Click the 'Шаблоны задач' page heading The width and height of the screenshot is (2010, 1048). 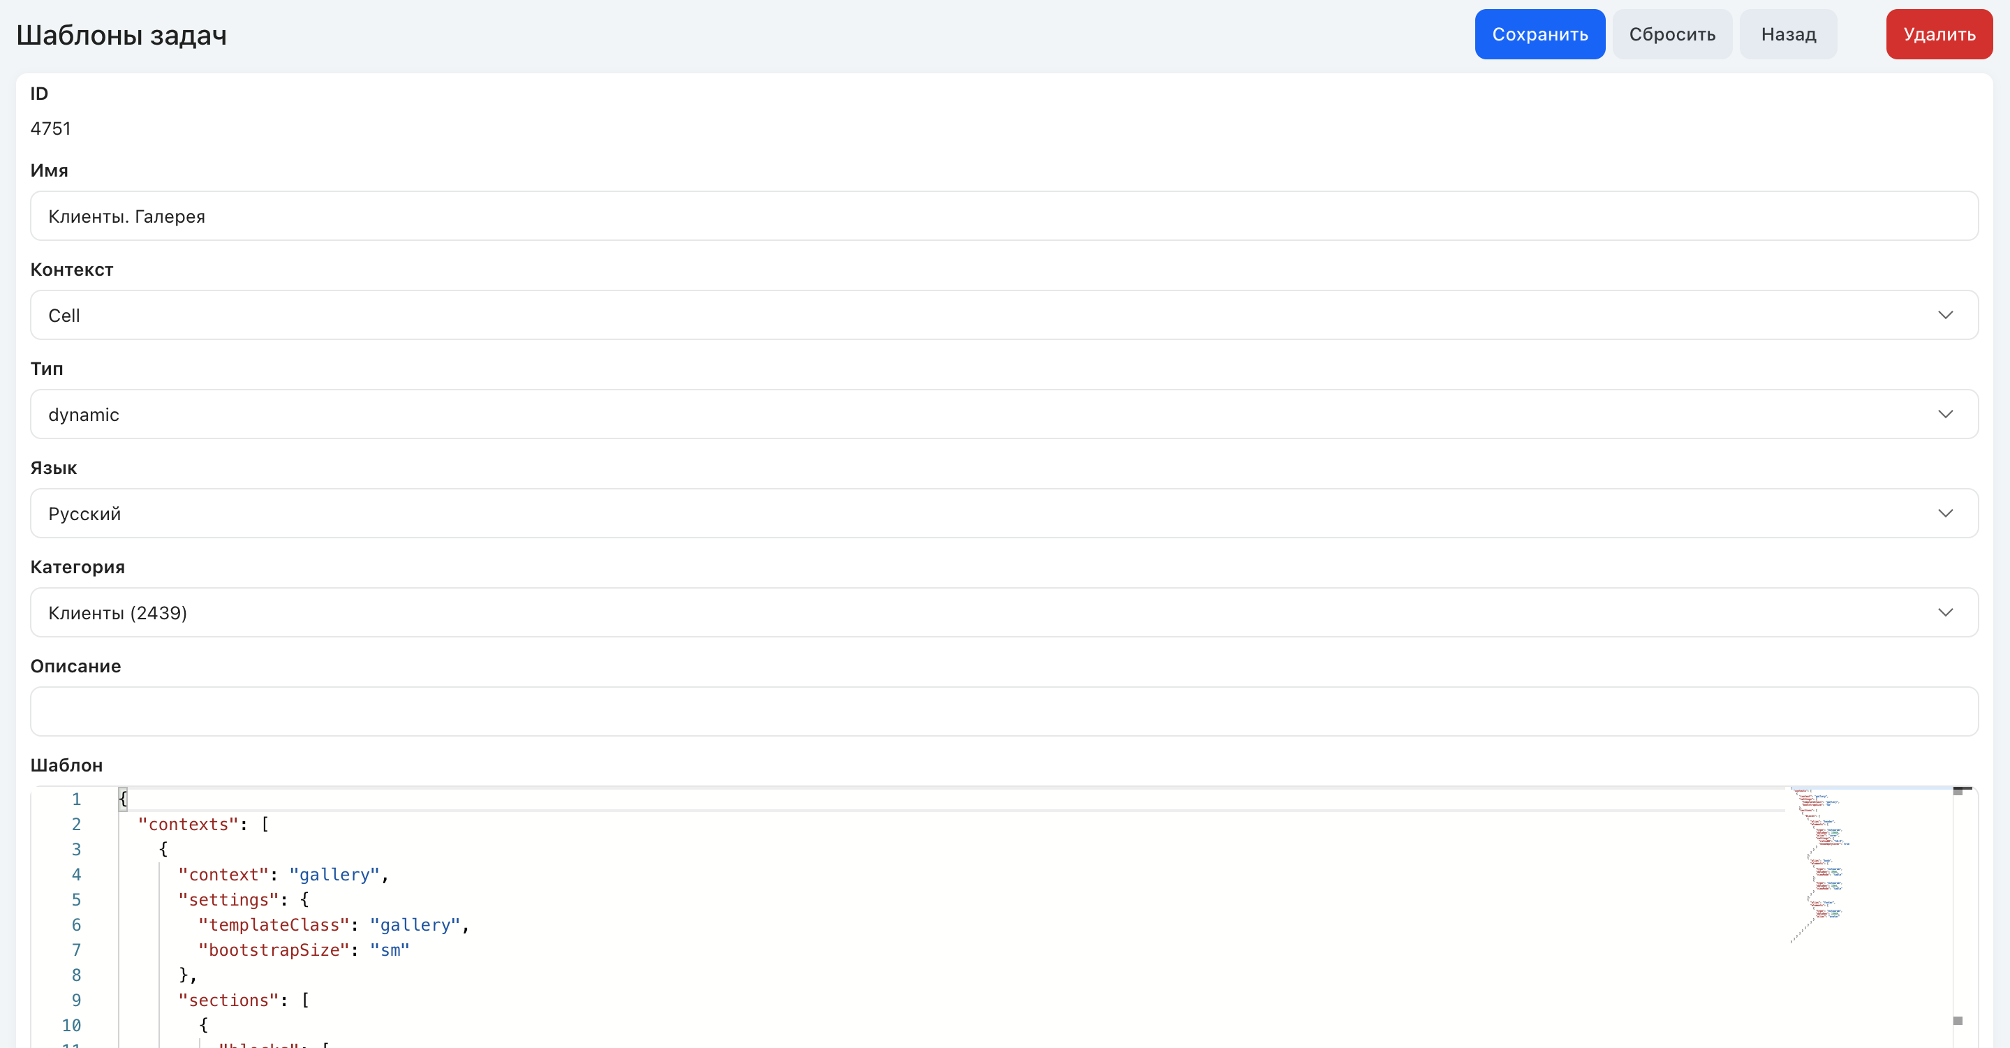[x=121, y=35]
